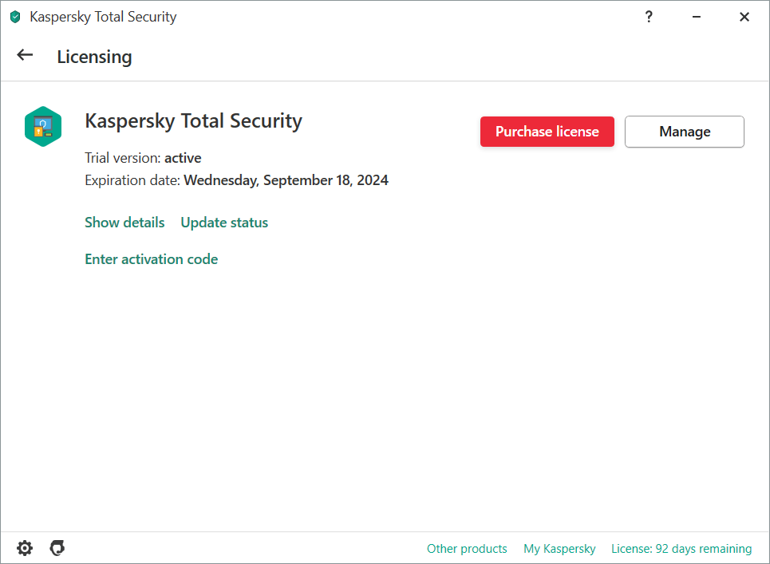The image size is (770, 564).
Task: Refresh license via Update status link
Action: pos(224,223)
